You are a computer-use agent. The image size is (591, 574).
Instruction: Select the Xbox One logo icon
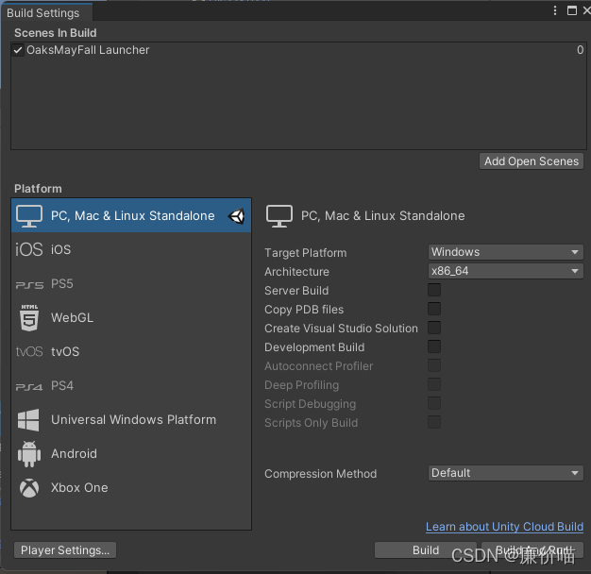click(29, 488)
